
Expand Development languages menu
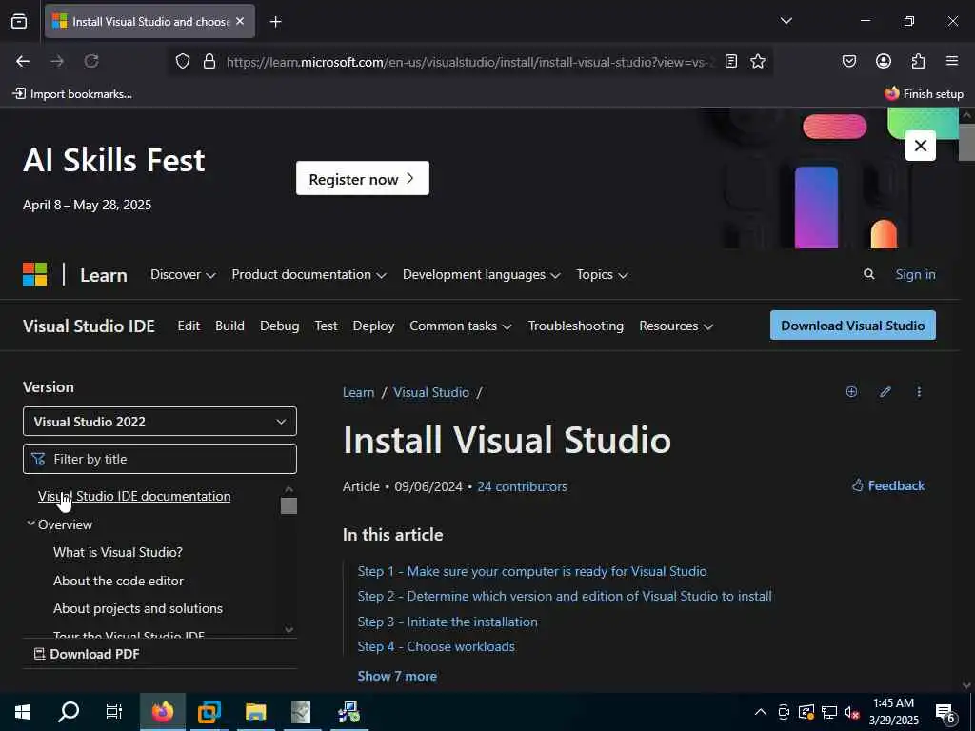coord(481,275)
